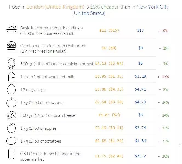The image size is (182, 164).
Task: Click the chicken breast icon
Action: 11,64
